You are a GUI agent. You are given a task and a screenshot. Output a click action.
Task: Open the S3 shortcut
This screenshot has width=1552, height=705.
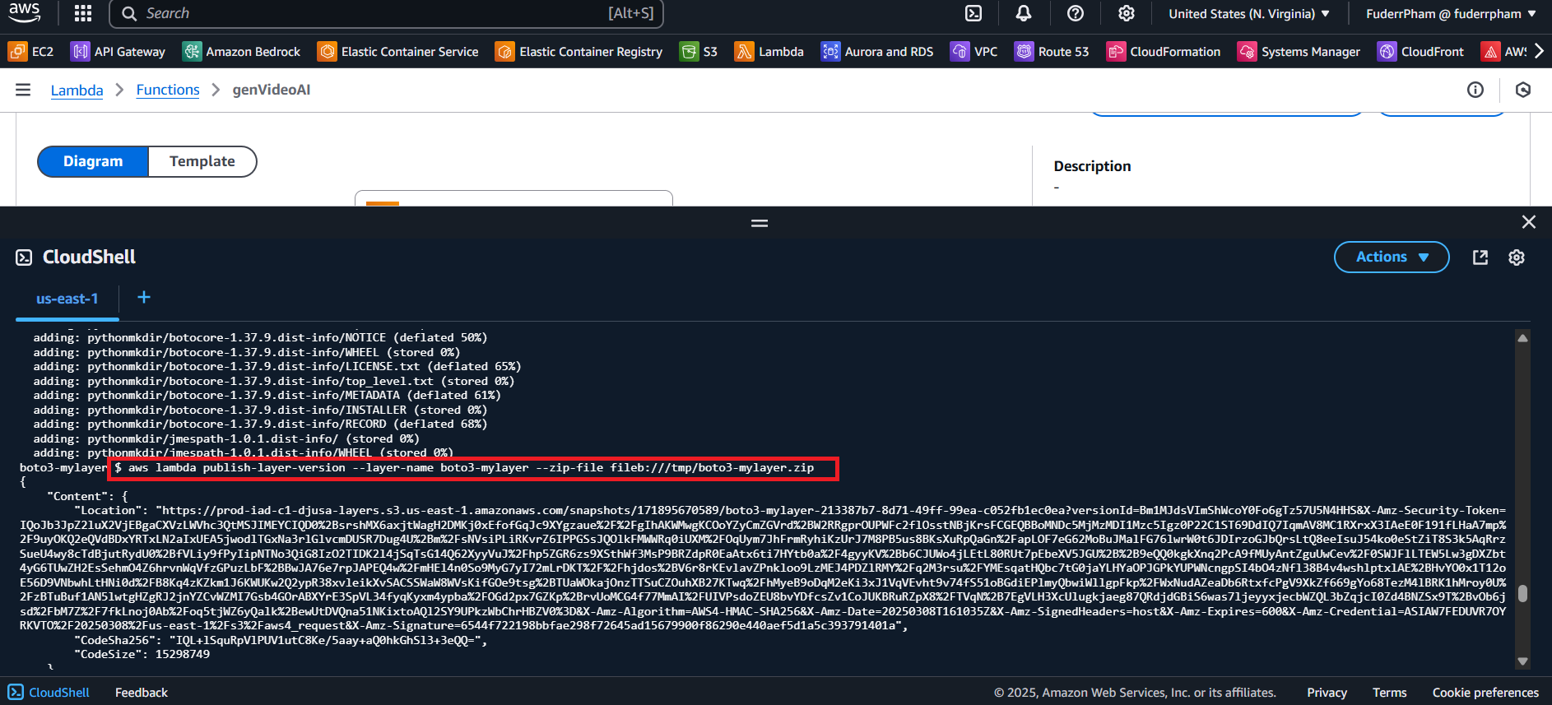[699, 52]
